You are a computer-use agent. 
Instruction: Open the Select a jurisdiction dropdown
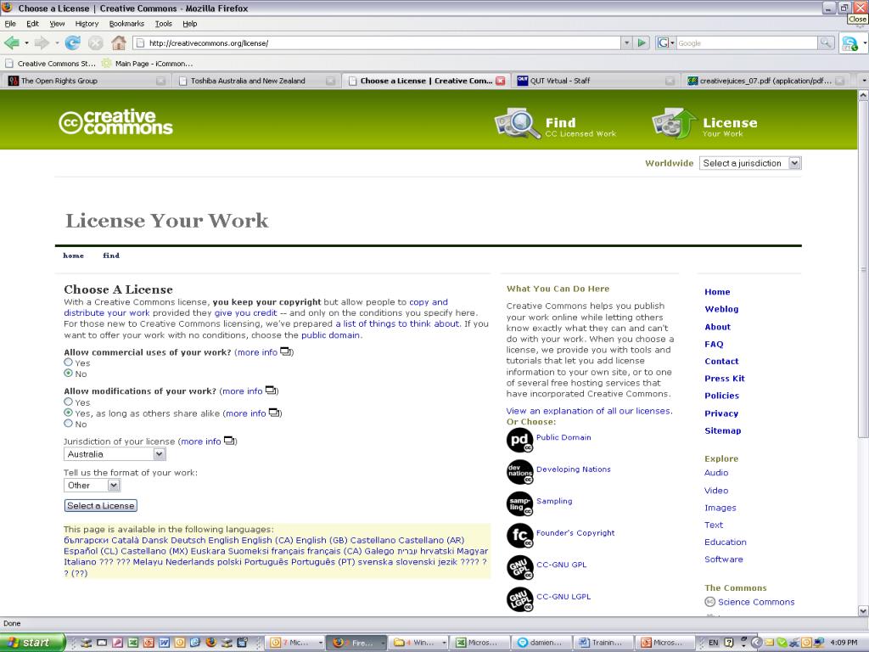pyautogui.click(x=750, y=163)
